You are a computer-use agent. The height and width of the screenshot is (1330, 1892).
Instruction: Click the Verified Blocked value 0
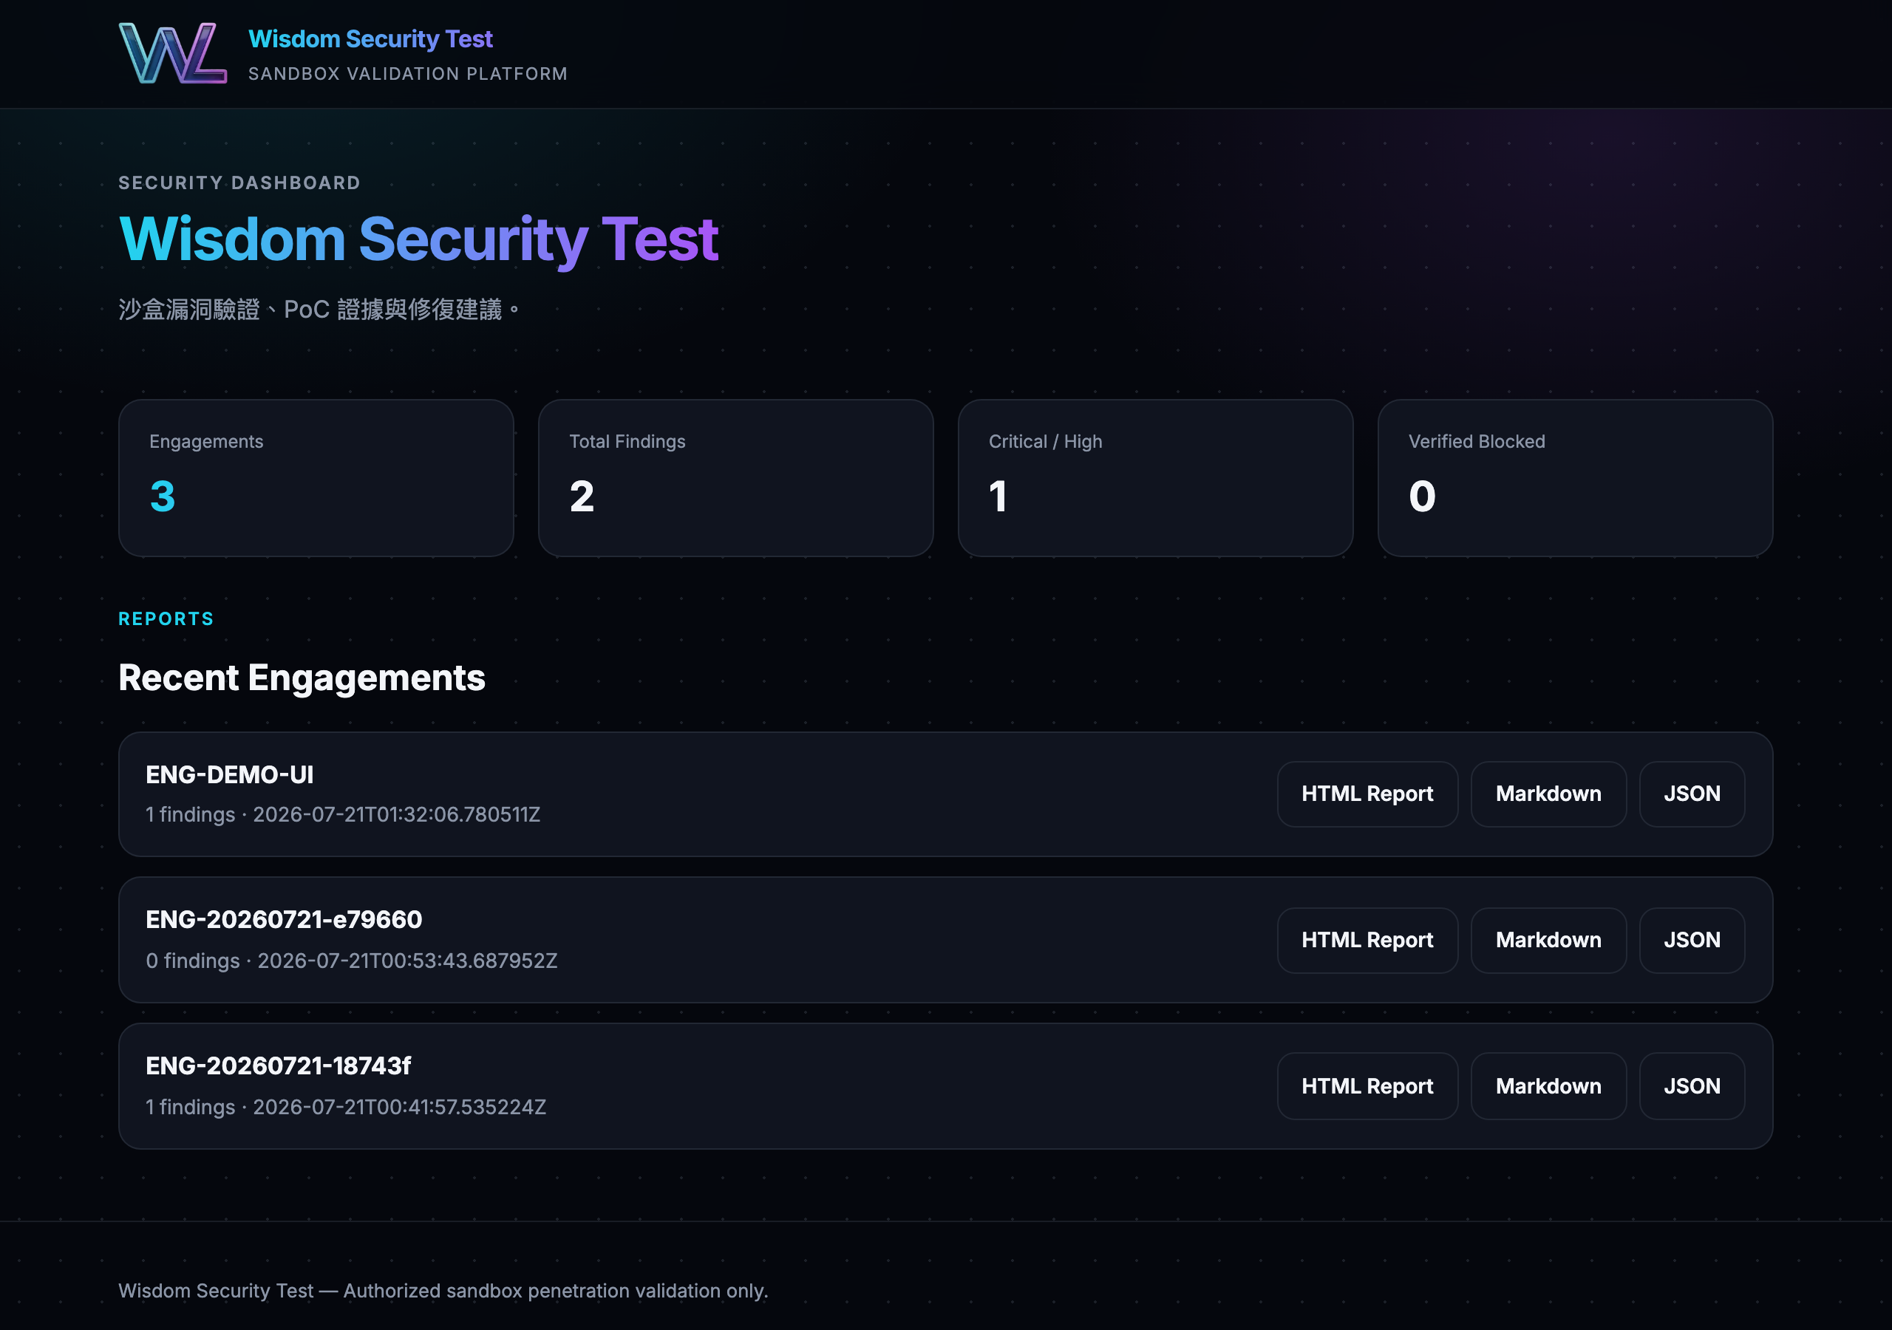[x=1422, y=496]
